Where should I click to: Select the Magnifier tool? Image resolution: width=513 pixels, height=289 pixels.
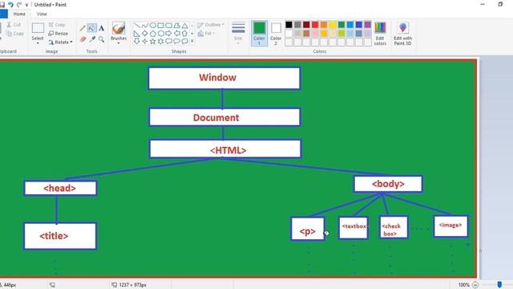(x=102, y=39)
